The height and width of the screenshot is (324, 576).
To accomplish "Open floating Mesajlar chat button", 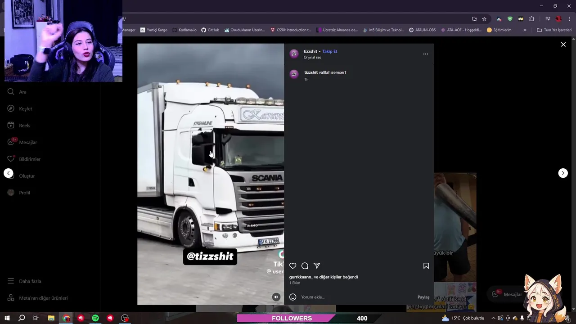I will point(508,294).
